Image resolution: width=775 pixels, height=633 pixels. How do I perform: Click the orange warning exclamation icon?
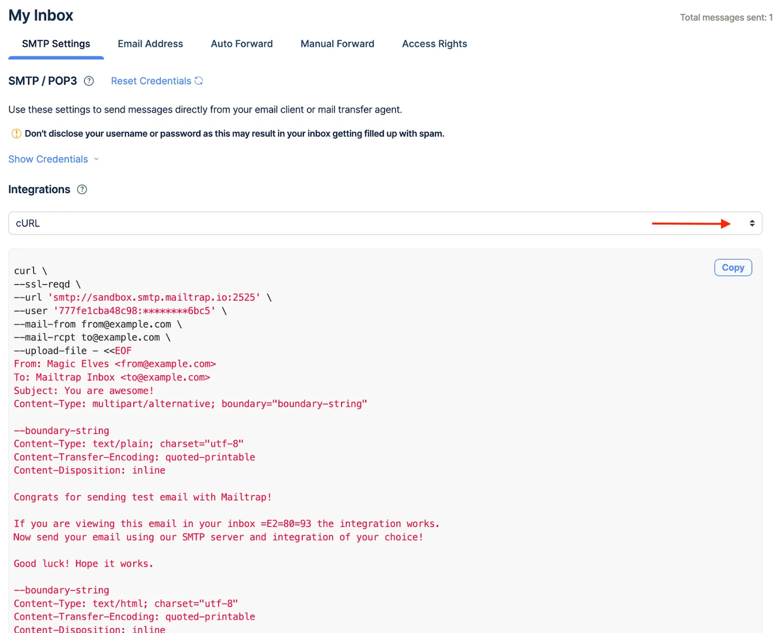coord(16,134)
